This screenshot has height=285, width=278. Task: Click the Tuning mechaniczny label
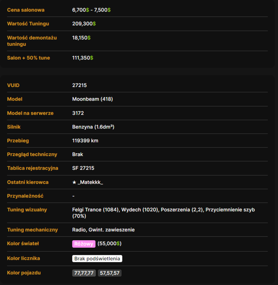click(32, 230)
